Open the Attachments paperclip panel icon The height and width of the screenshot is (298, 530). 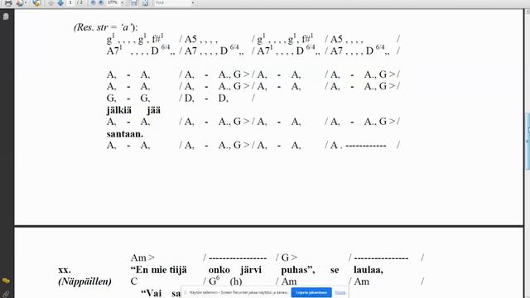(6, 294)
